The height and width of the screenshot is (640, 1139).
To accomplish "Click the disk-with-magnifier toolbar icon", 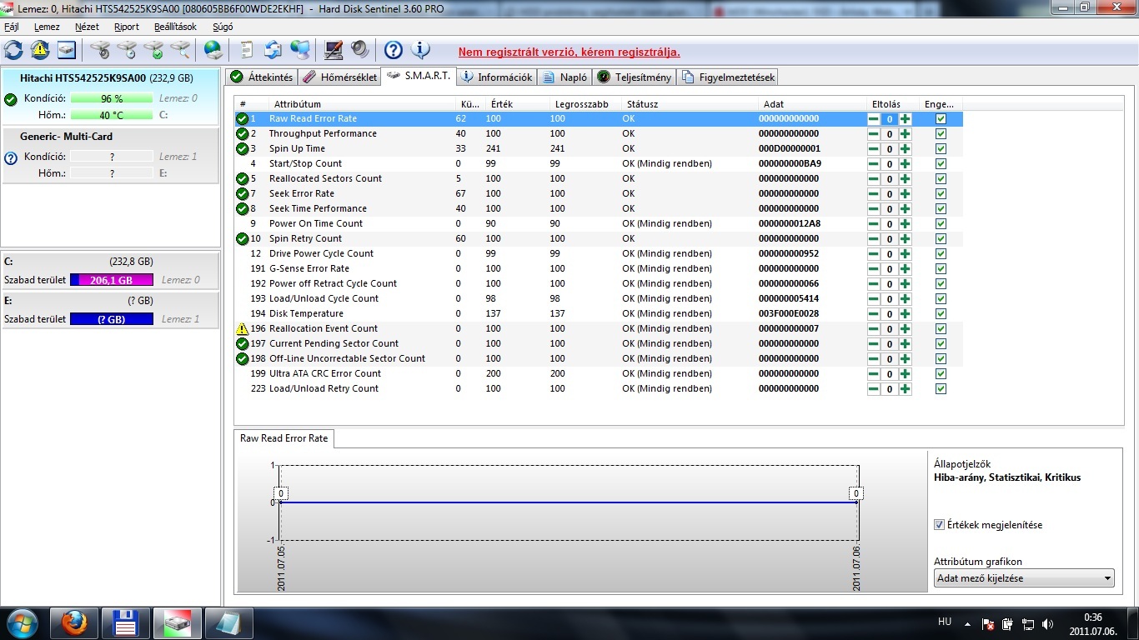I will pyautogui.click(x=181, y=50).
